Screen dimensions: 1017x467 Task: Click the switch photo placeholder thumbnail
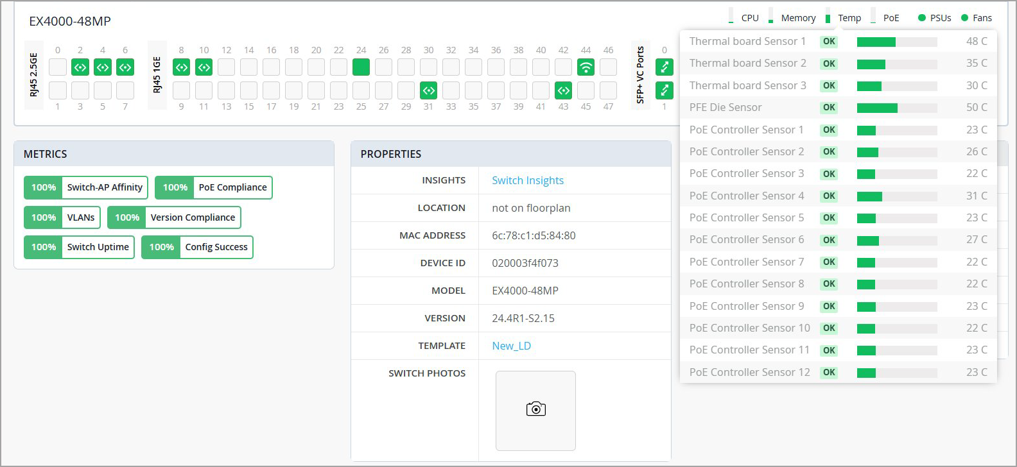click(x=535, y=411)
